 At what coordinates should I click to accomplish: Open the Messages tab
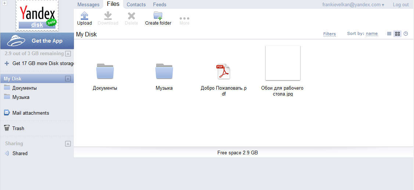coord(89,4)
